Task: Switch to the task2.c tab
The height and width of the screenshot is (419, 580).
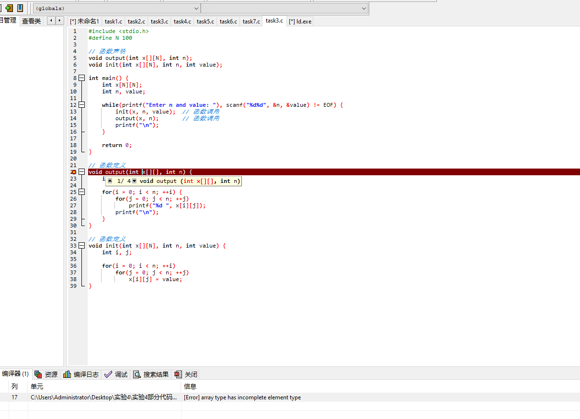Action: (x=136, y=21)
